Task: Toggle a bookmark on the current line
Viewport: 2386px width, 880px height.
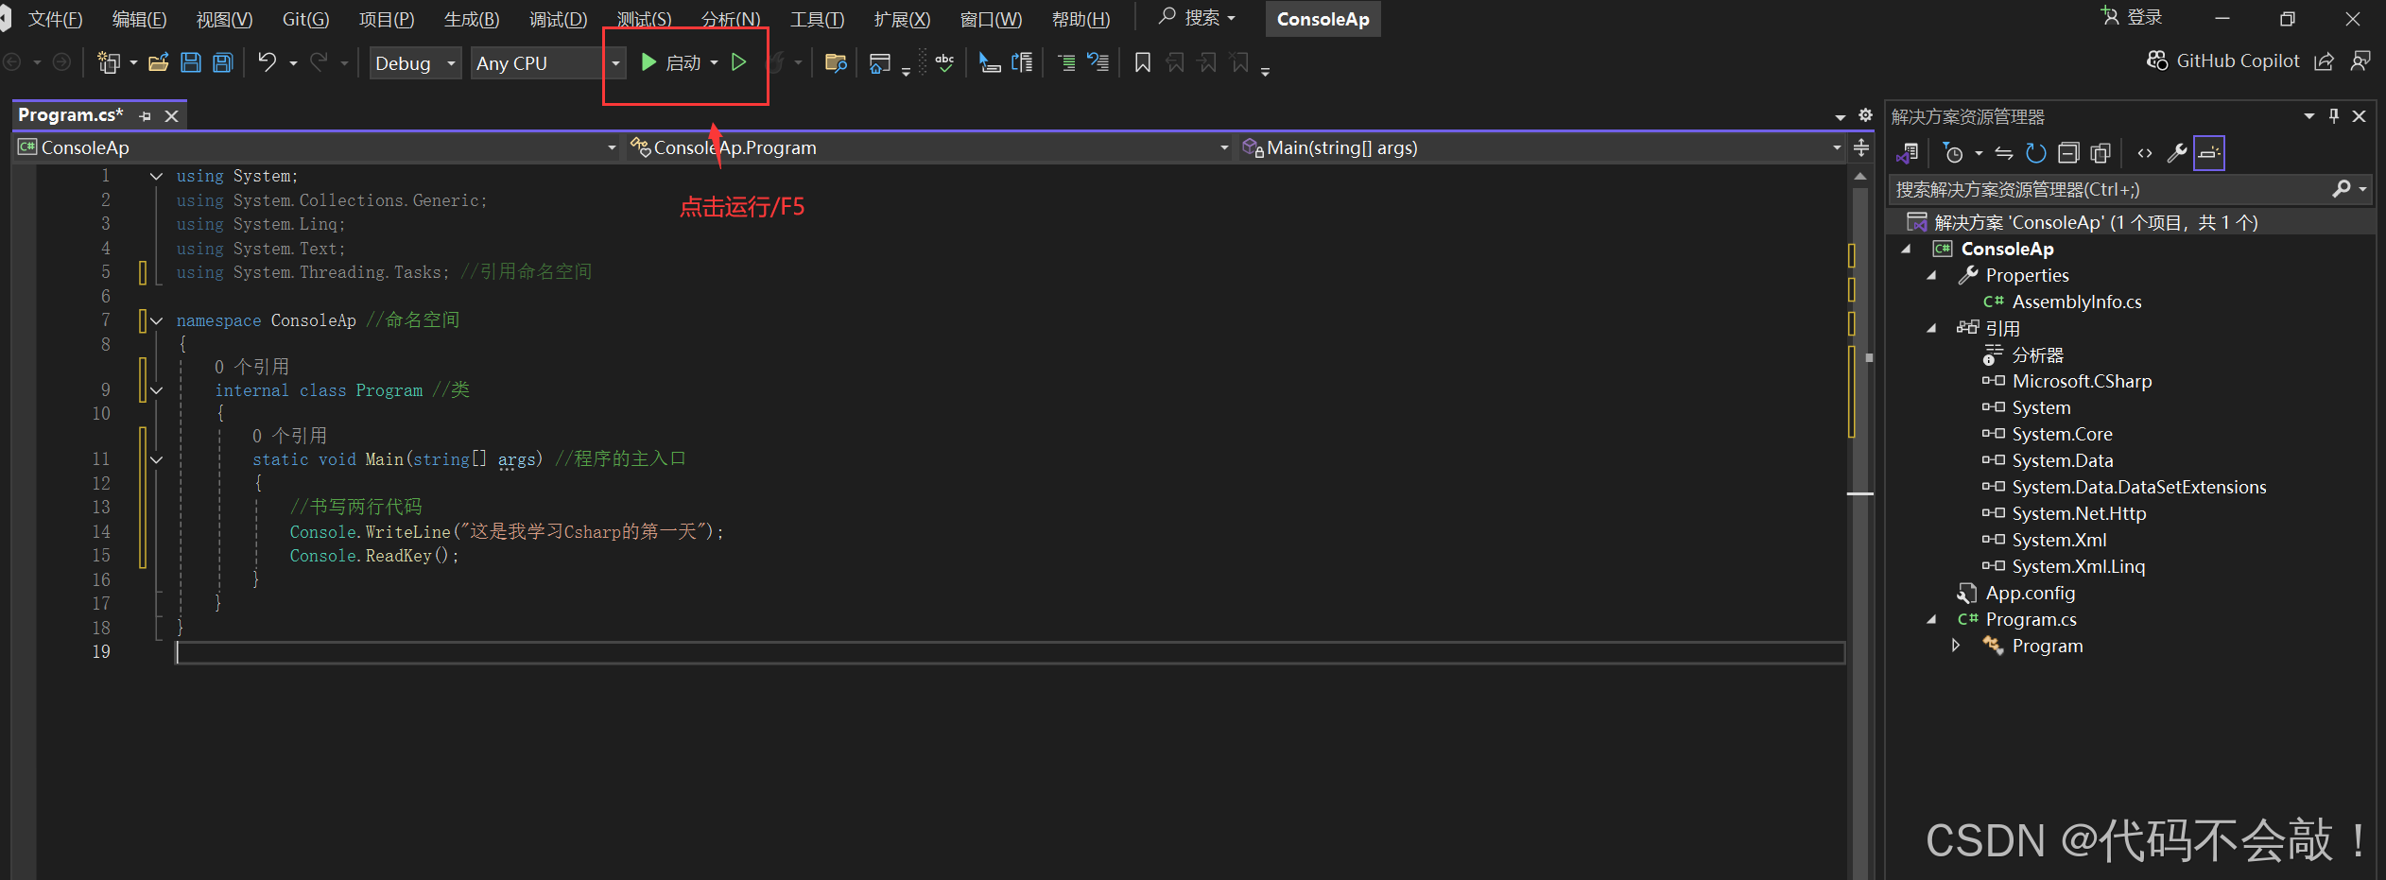Action: click(x=1143, y=63)
